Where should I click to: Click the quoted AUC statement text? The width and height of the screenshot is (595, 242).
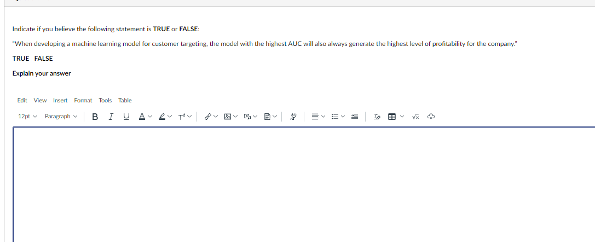coord(264,44)
